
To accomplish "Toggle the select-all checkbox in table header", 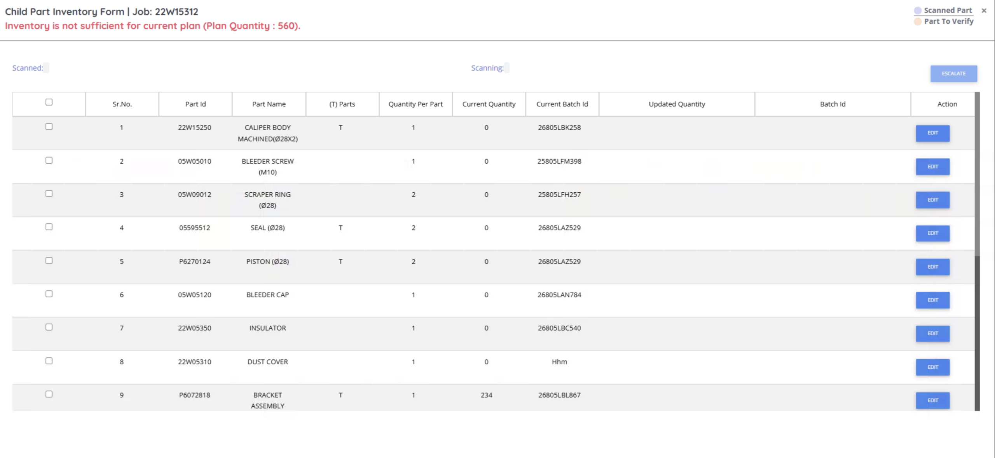I will (x=49, y=102).
